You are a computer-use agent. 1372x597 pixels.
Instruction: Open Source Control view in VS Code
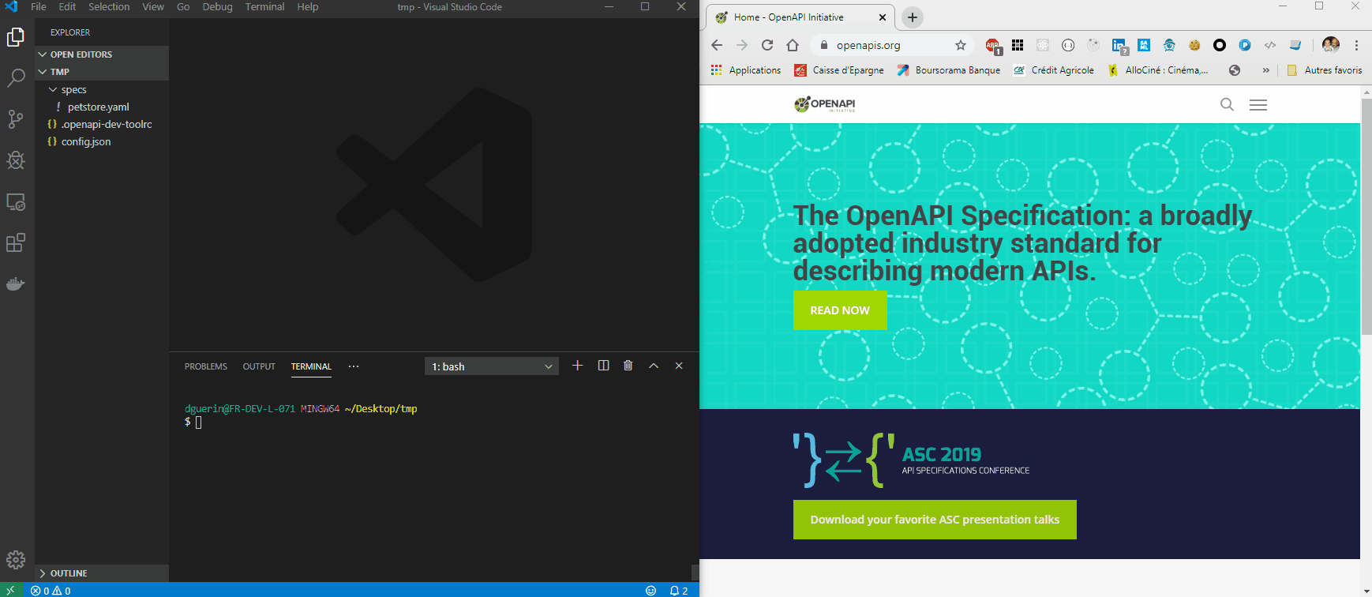(x=16, y=119)
